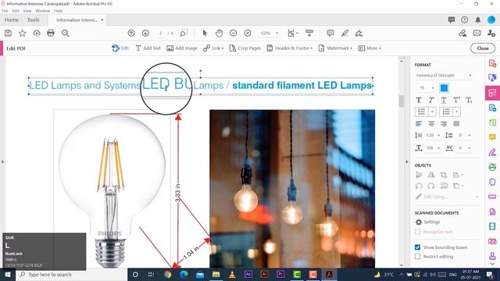
Task: Choose the Selection arrow tool
Action: point(205,33)
